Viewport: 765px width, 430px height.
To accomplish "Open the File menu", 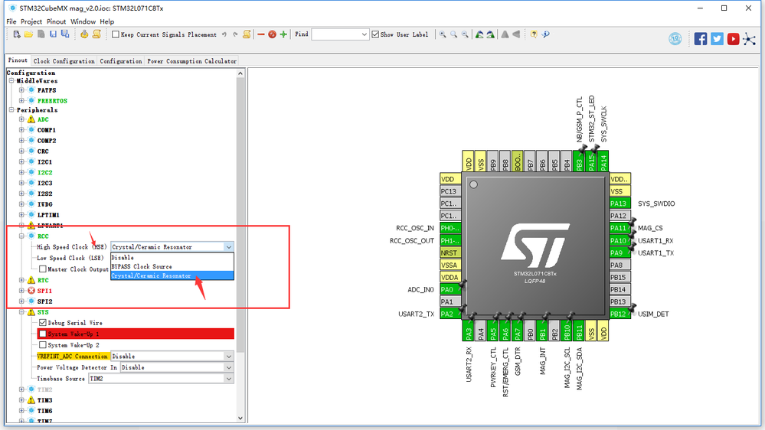I will coord(11,21).
